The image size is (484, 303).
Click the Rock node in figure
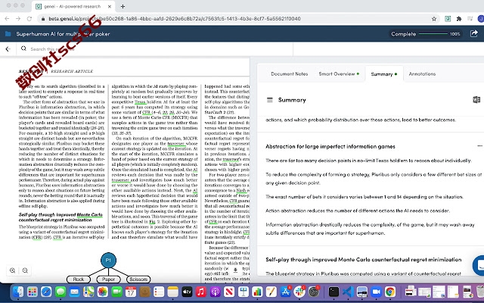pos(79,280)
